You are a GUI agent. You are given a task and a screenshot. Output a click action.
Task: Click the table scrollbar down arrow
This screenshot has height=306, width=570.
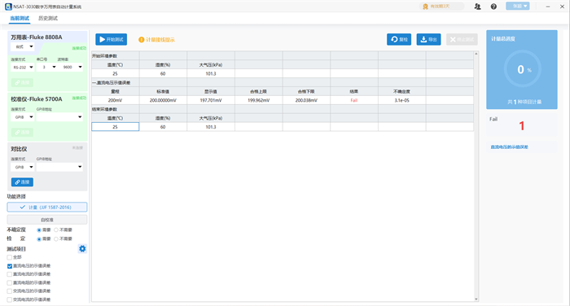click(x=476, y=299)
